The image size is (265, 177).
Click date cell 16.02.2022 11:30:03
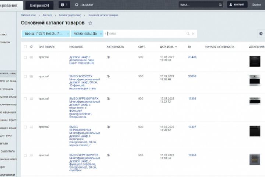point(167,59)
